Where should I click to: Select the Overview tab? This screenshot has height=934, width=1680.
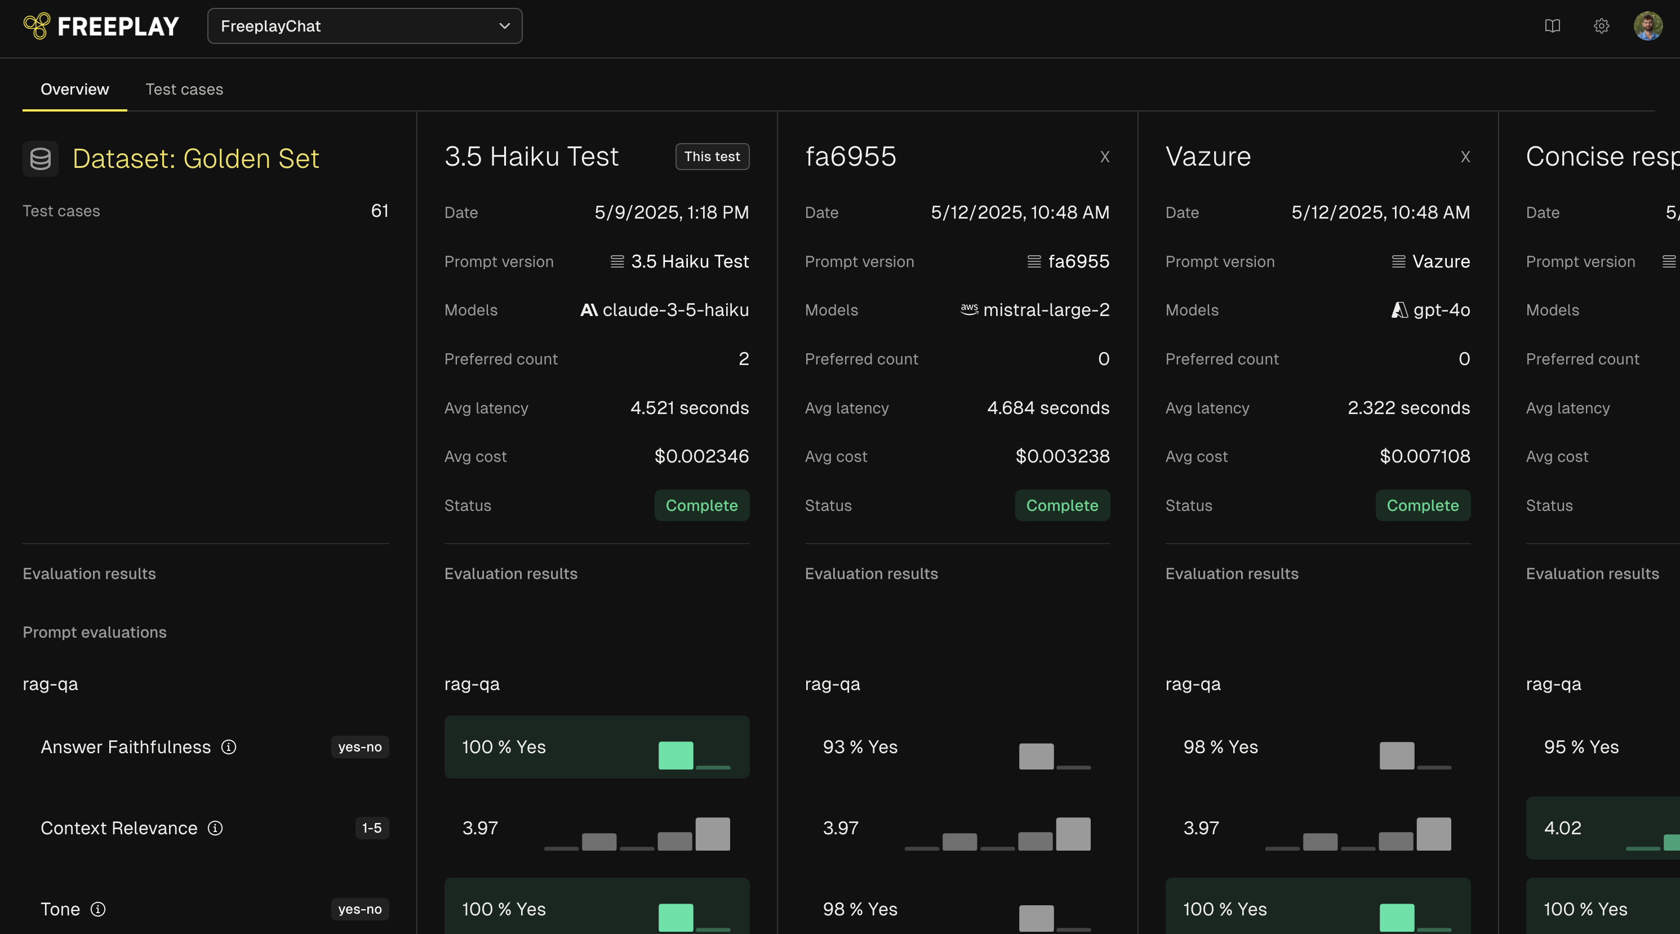click(x=74, y=90)
